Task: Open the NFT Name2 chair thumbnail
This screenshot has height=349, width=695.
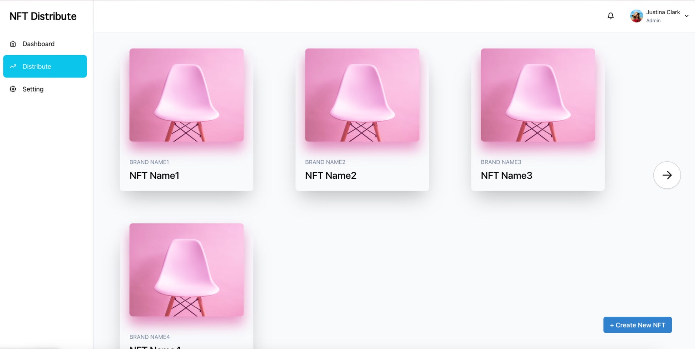Action: pyautogui.click(x=362, y=95)
